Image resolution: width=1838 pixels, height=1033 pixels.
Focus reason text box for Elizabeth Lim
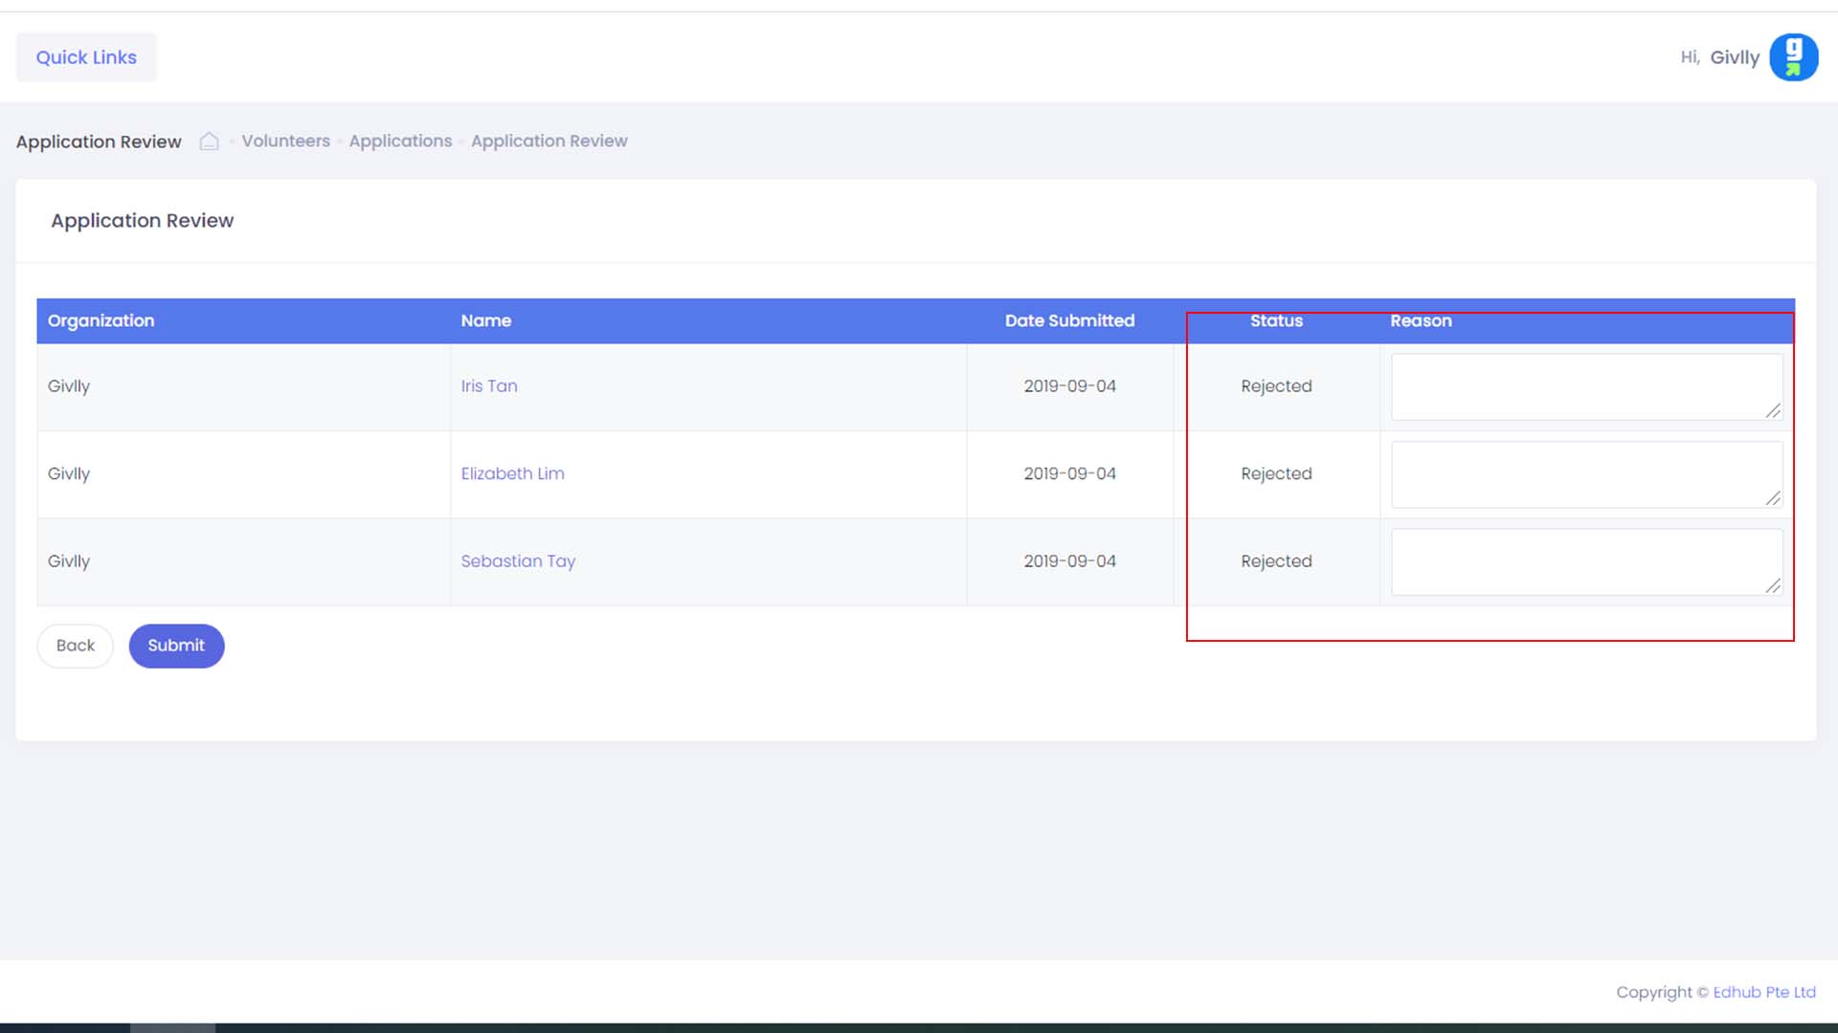coord(1580,473)
